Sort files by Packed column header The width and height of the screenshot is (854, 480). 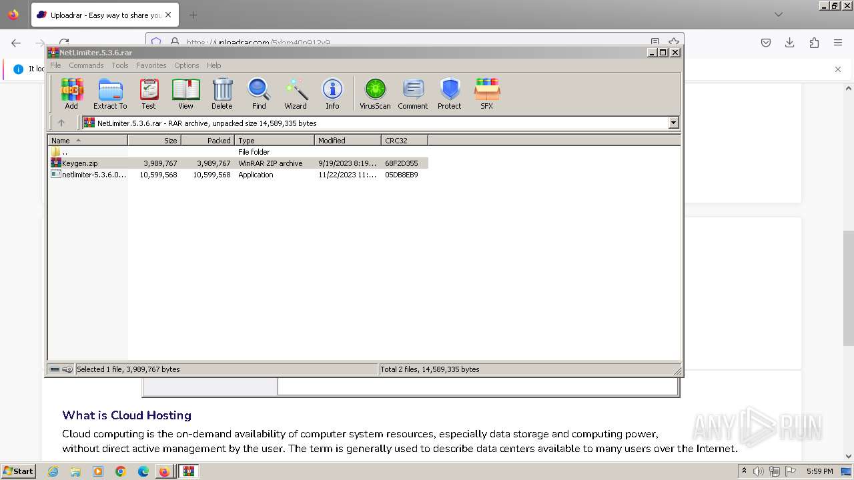[x=207, y=140]
